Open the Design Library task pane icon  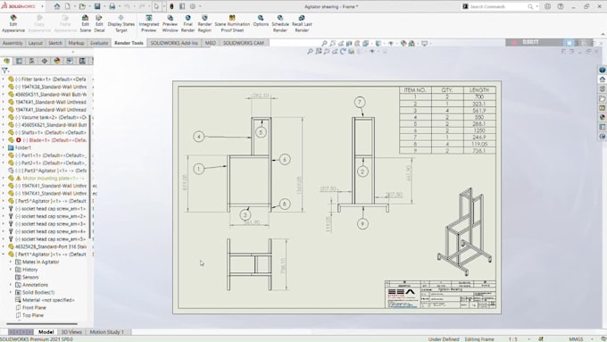tap(602, 88)
